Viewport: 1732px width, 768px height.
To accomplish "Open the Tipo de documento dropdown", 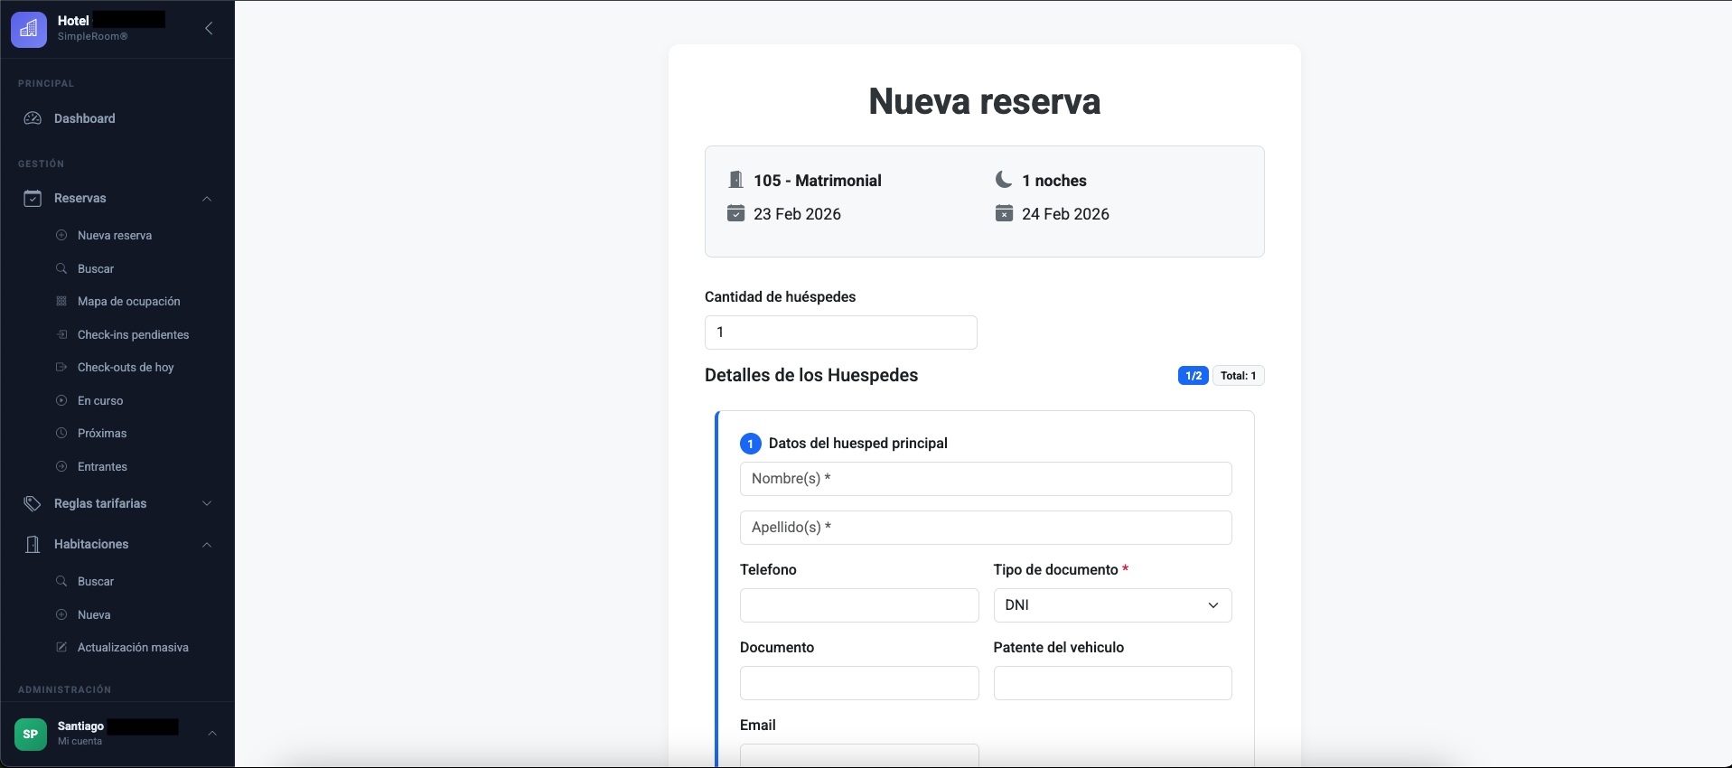I will click(1112, 605).
